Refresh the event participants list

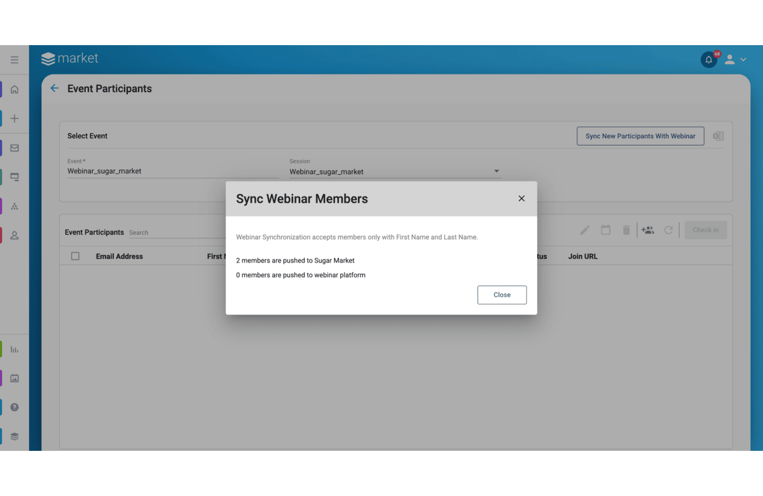pyautogui.click(x=668, y=230)
